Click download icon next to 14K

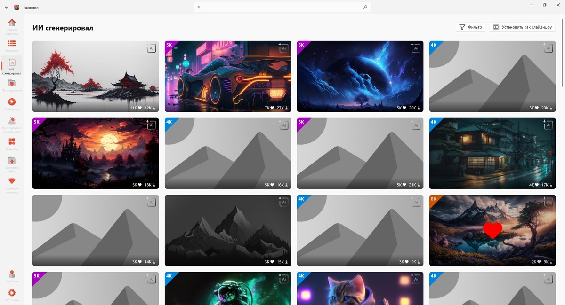(x=154, y=262)
